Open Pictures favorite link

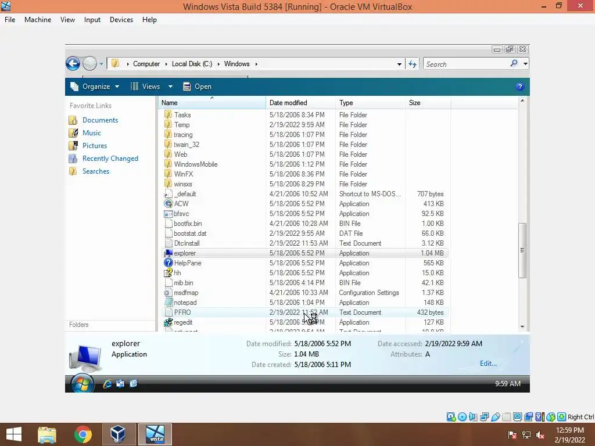(x=95, y=146)
